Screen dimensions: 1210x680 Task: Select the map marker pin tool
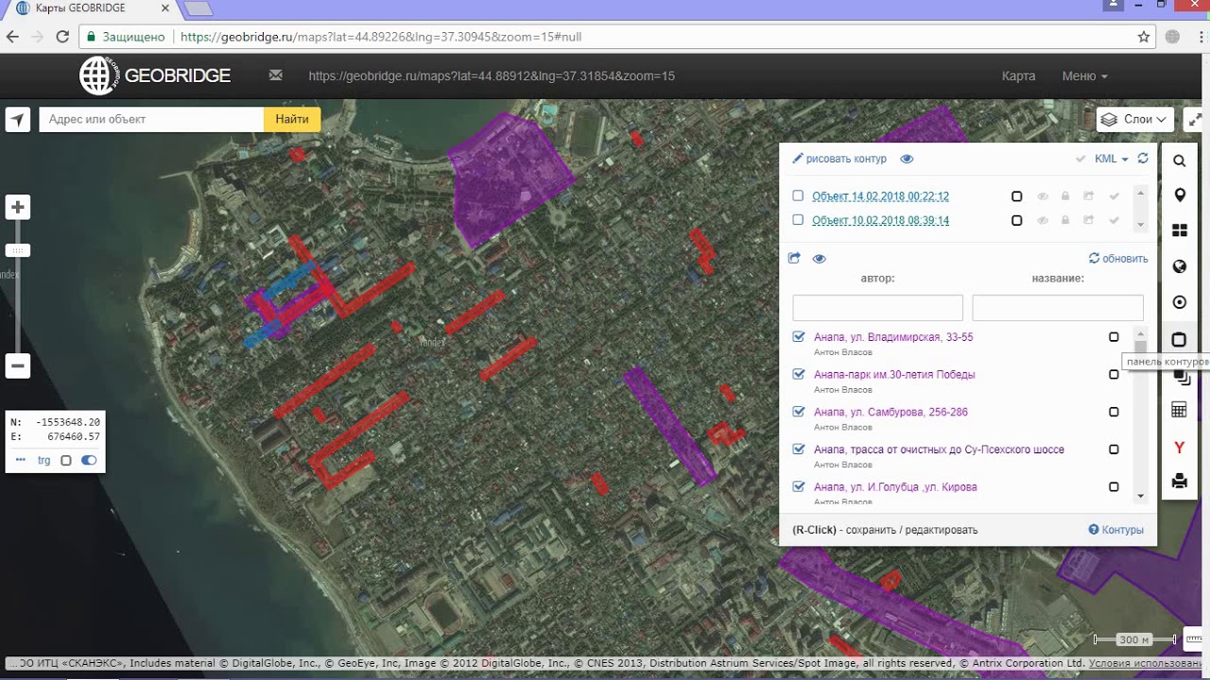click(1179, 195)
